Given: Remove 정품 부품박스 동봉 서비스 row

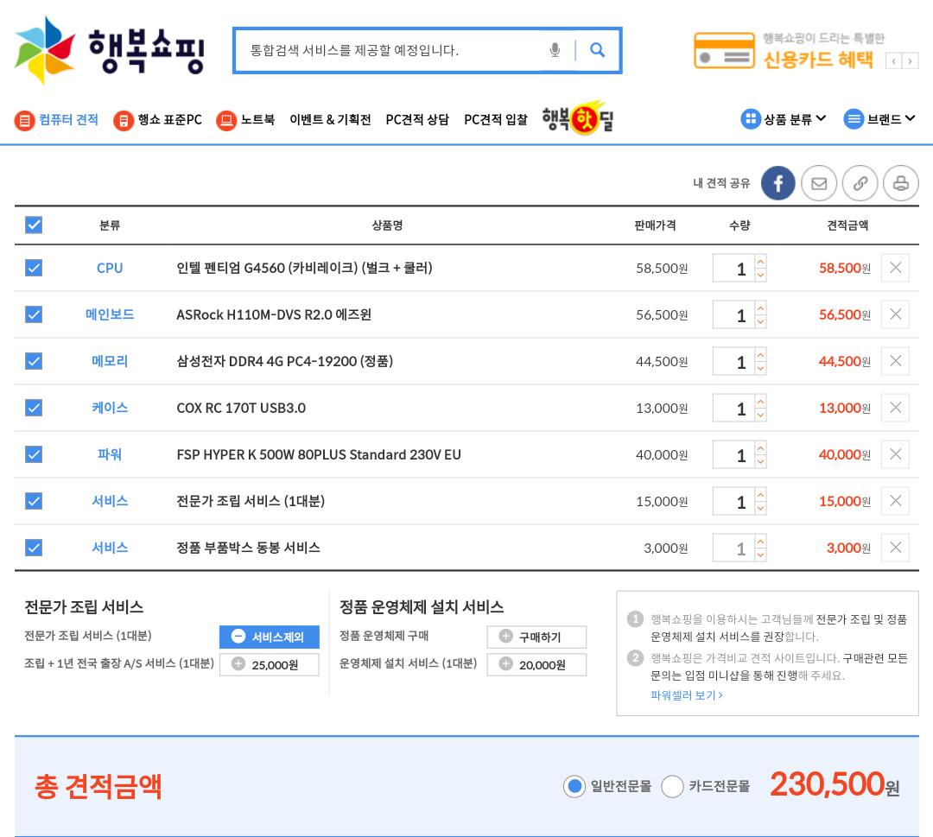Looking at the screenshot, I should (896, 548).
